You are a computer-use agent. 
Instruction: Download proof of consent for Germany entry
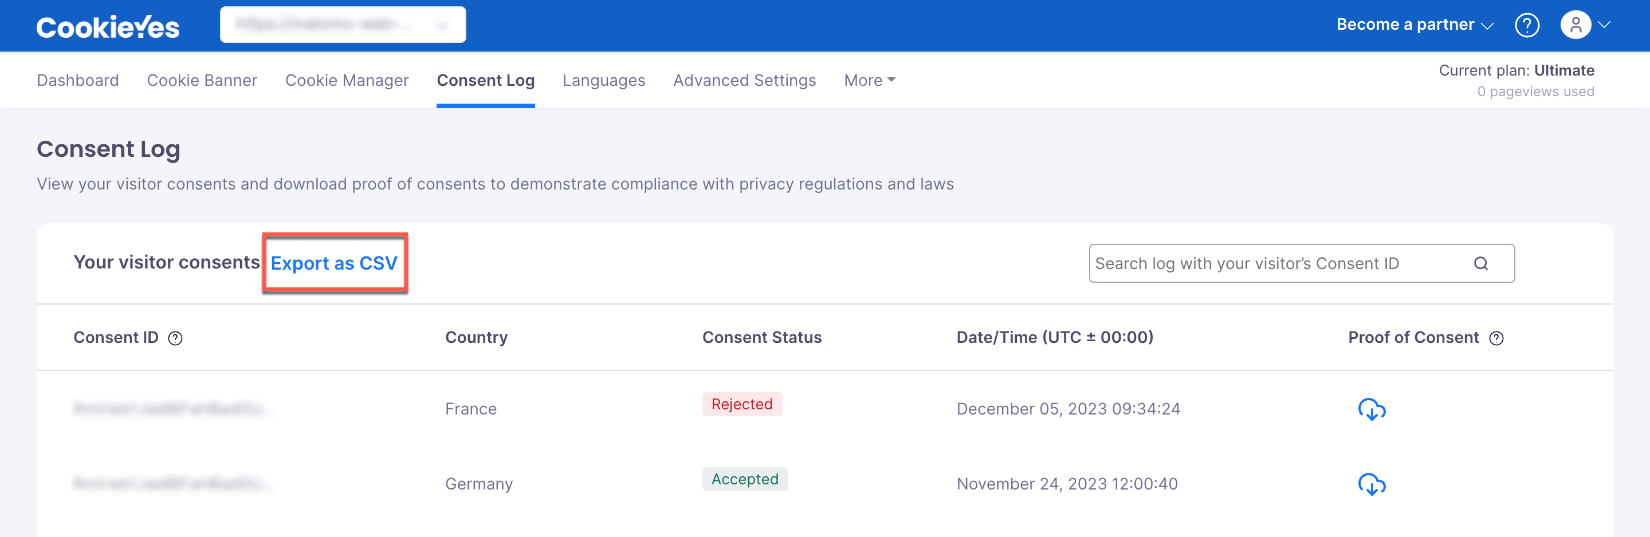[1372, 484]
